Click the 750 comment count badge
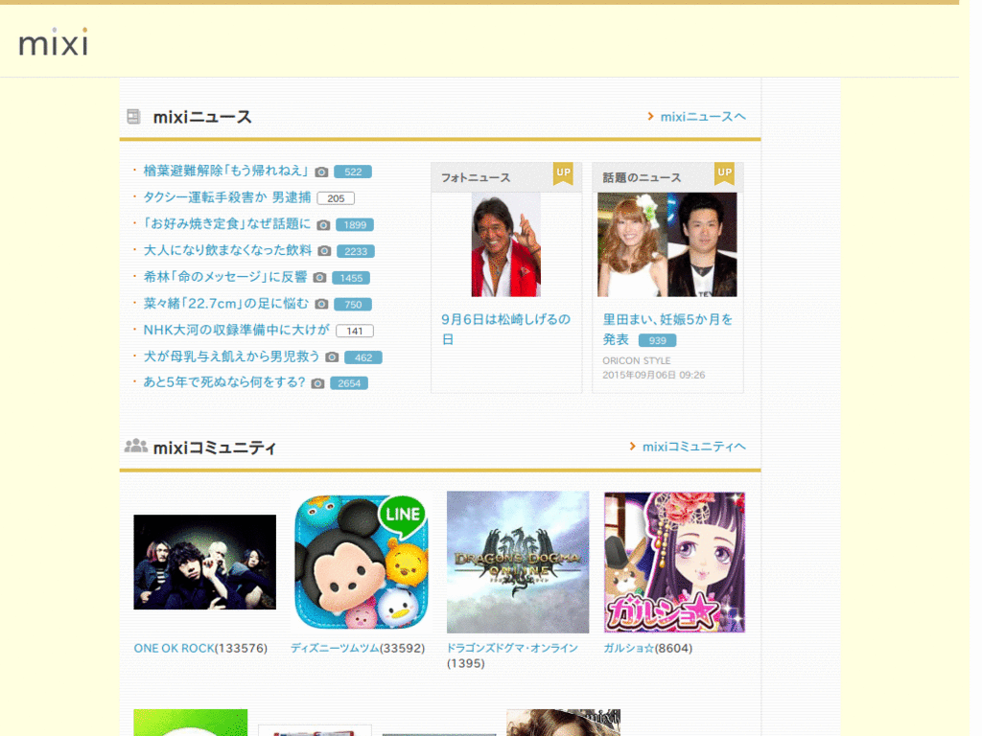This screenshot has height=736, width=982. coord(353,304)
